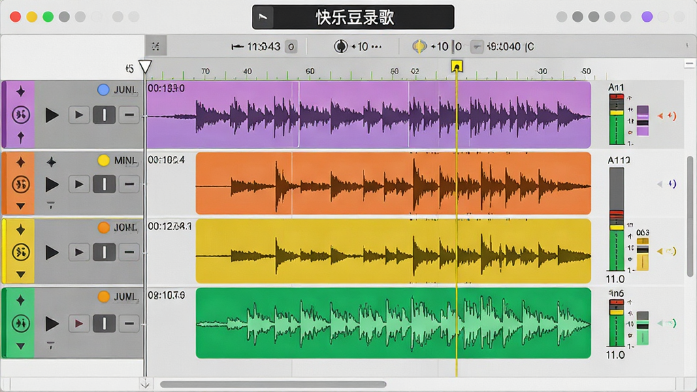Screen dimensions: 697x392
Task: Click the yellow track's volume fader
Action: click(x=643, y=255)
